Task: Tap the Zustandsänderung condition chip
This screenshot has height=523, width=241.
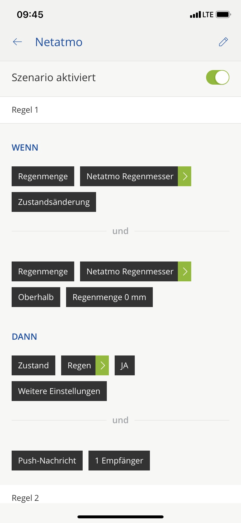Action: click(54, 202)
